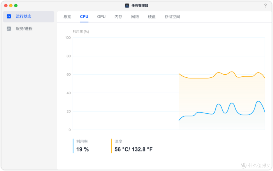Click the 20 axis label
Image resolution: width=273 pixels, height=171 pixels.
[69, 111]
